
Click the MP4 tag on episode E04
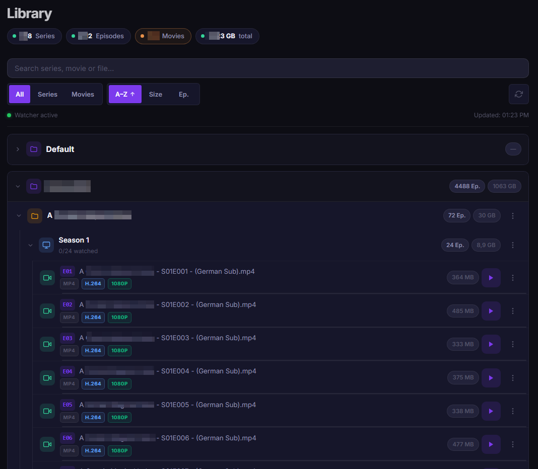[x=69, y=383]
